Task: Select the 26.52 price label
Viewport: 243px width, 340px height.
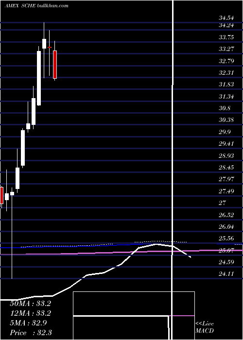Action: point(226,215)
